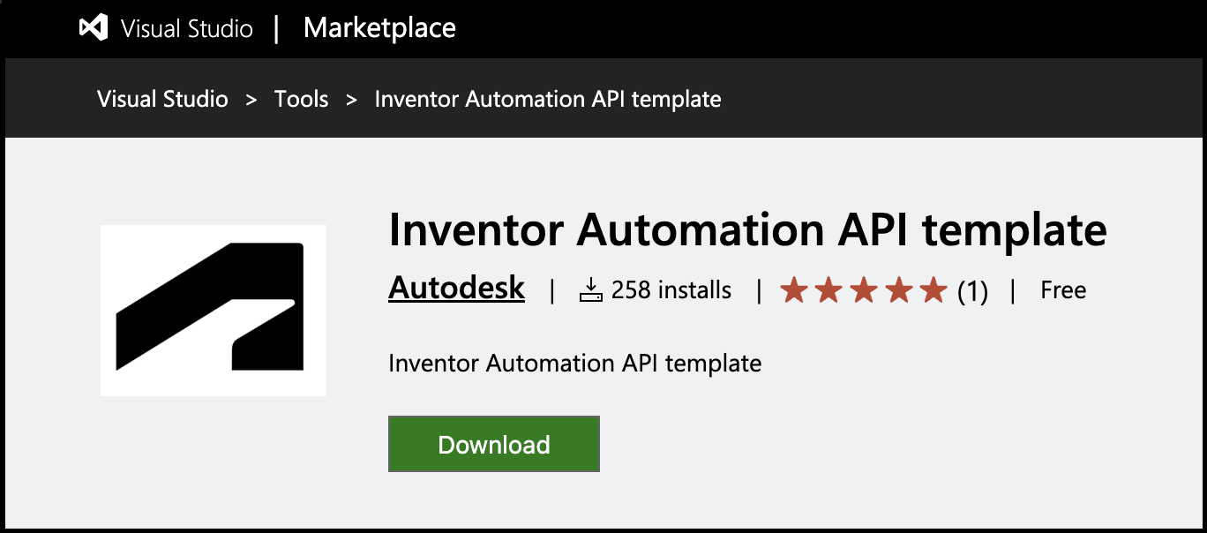Click the description text below publisher
This screenshot has width=1207, height=533.
[x=574, y=364]
